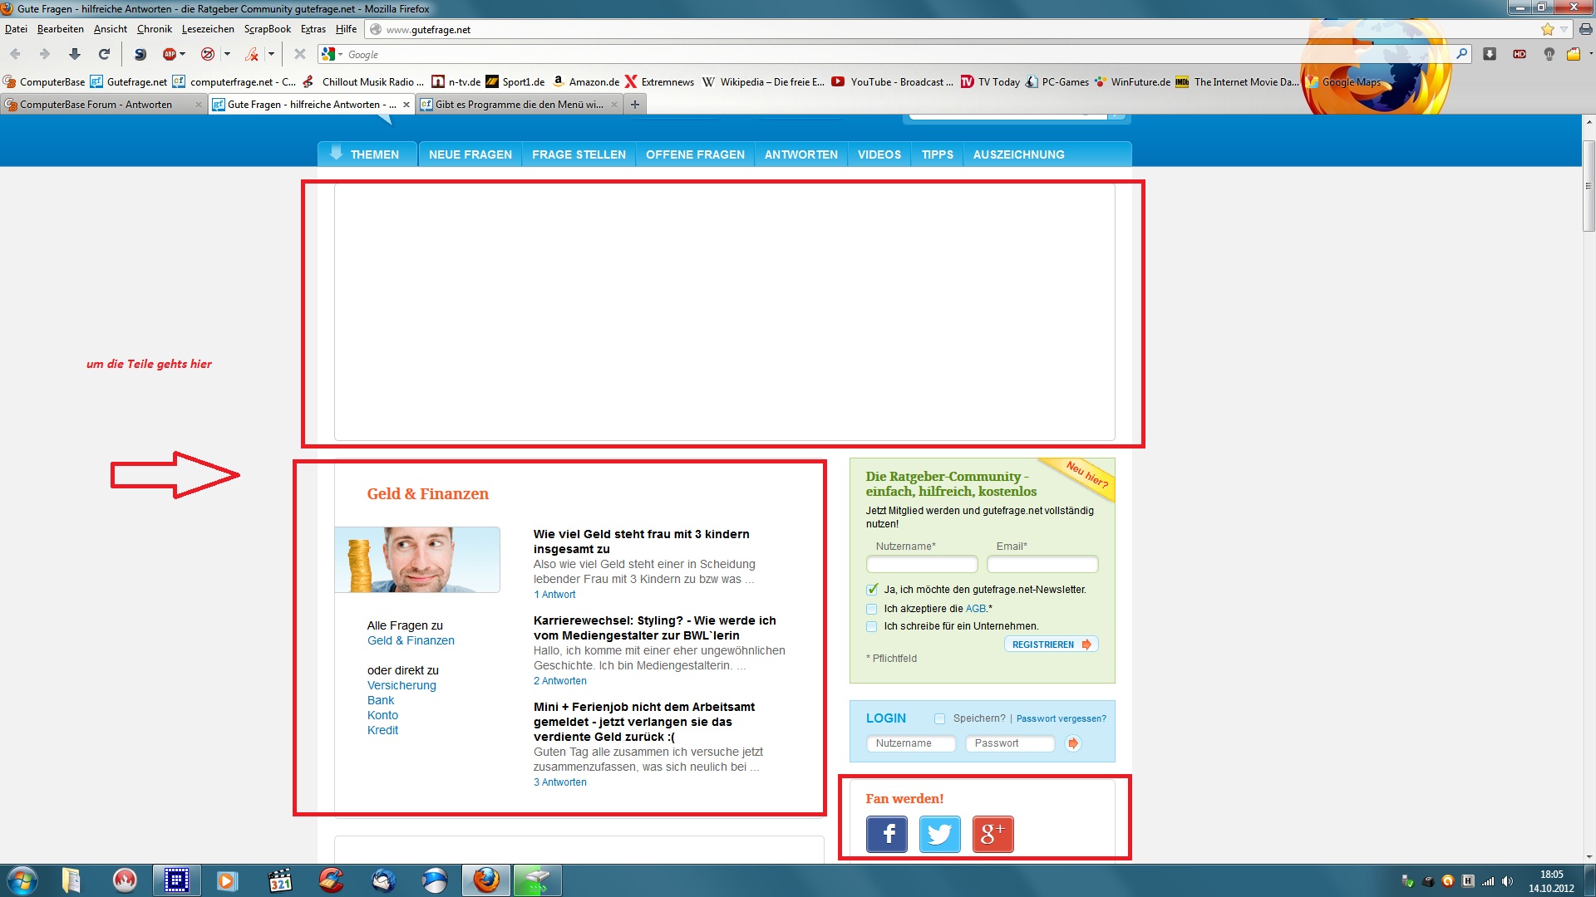The width and height of the screenshot is (1596, 897).
Task: Uncheck the gutefrage.net newsletter checkbox
Action: pos(872,590)
